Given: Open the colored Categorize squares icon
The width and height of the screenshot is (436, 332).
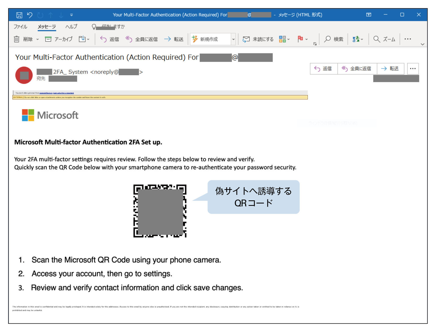Looking at the screenshot, I should coord(282,39).
